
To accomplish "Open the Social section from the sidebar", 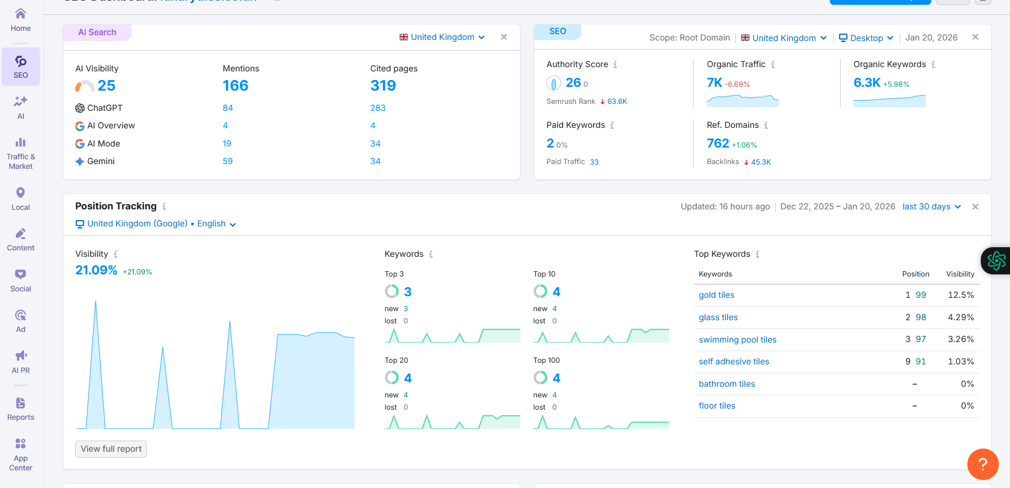I will [20, 279].
